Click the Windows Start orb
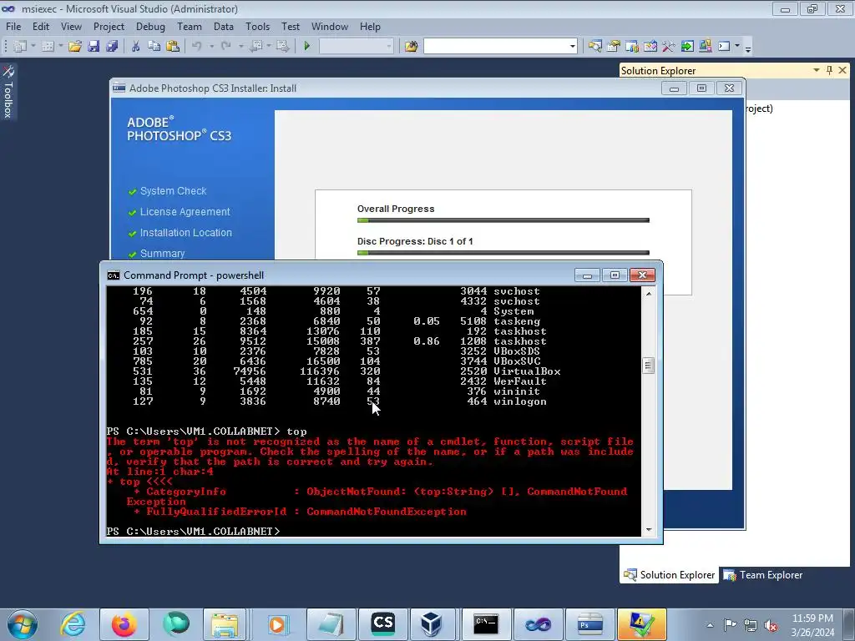The height and width of the screenshot is (641, 855). [x=23, y=624]
